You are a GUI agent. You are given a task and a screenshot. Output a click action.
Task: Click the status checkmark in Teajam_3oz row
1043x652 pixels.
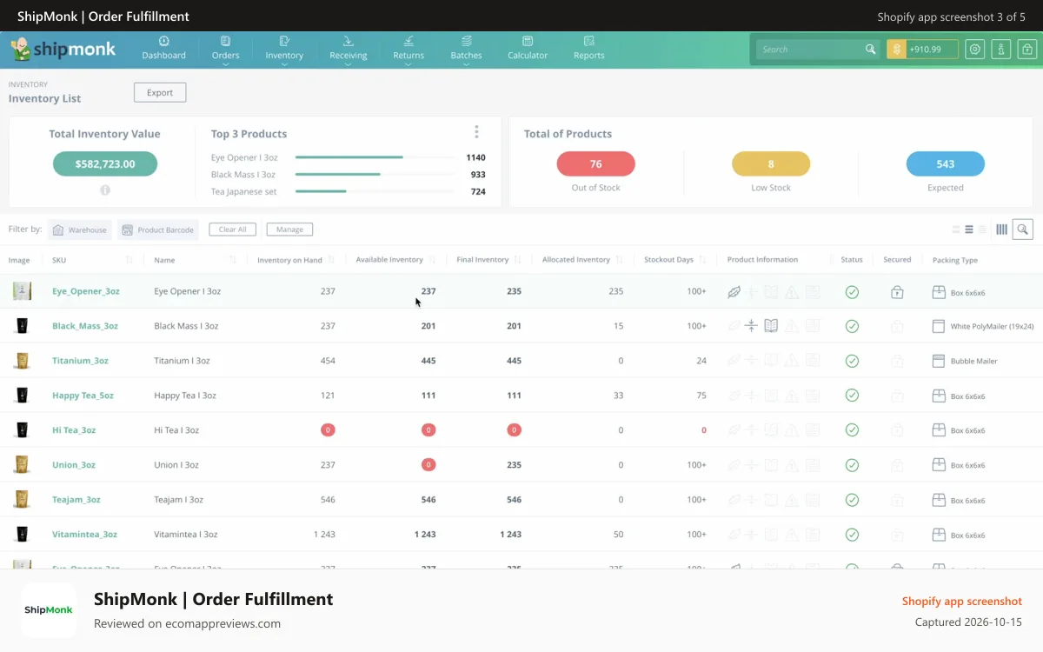tap(852, 500)
